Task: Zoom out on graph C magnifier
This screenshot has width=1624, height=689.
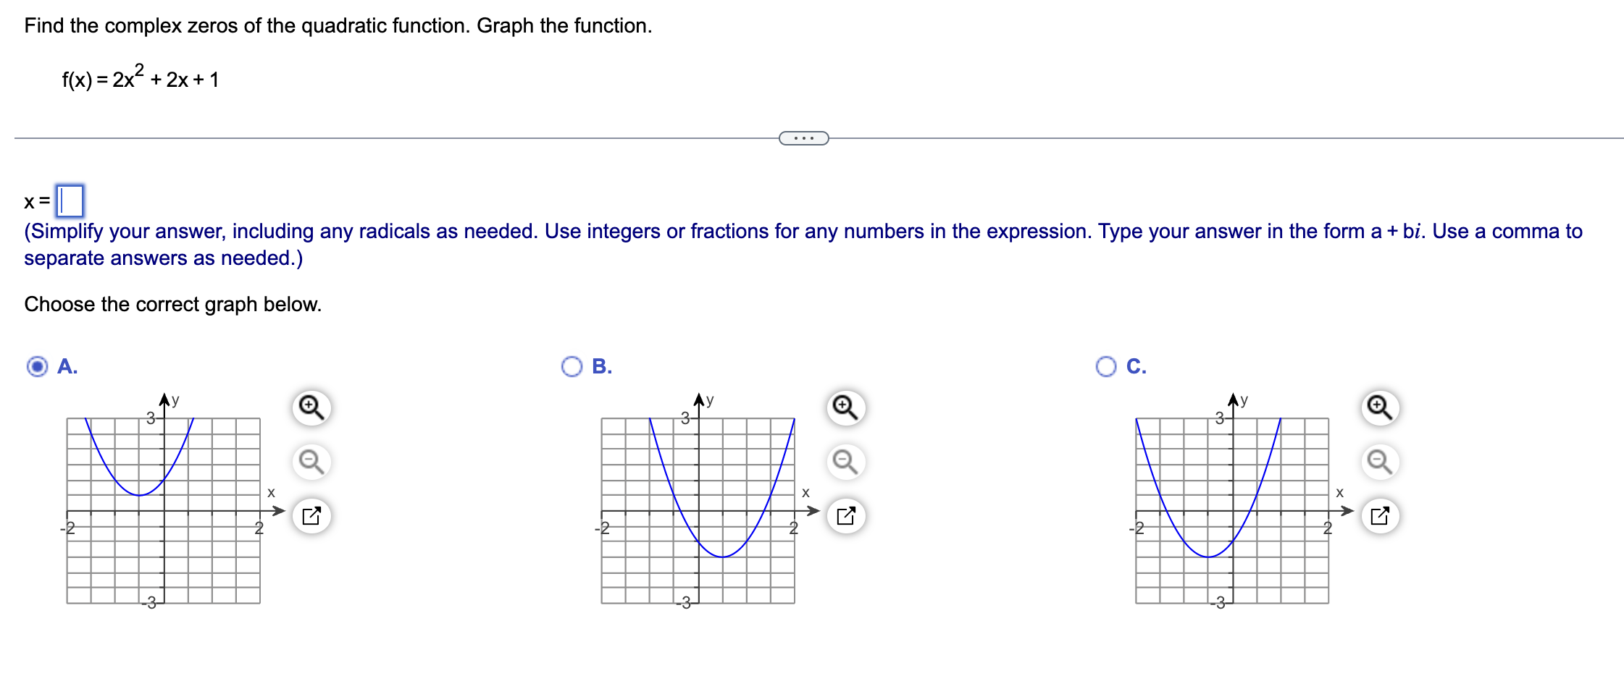Action: [x=1380, y=460]
